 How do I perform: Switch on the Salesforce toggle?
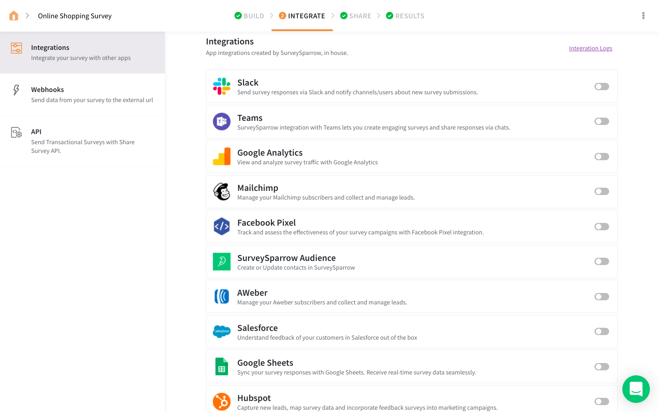602,331
